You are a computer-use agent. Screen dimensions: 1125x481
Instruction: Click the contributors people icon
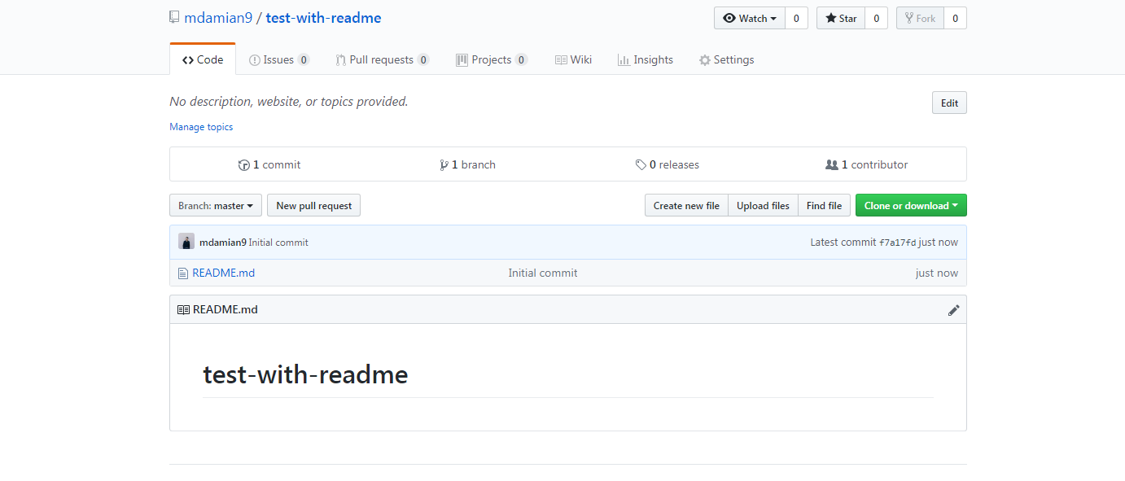coord(833,164)
